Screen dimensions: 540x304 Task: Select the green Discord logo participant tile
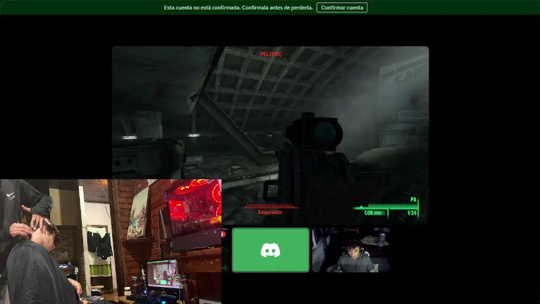pos(270,250)
